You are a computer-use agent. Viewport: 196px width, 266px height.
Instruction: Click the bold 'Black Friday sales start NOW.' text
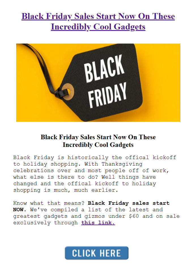129,203
